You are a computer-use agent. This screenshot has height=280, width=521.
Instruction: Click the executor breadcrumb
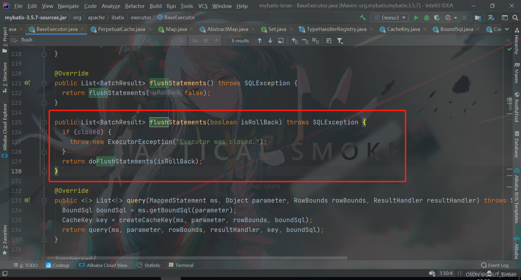click(141, 17)
